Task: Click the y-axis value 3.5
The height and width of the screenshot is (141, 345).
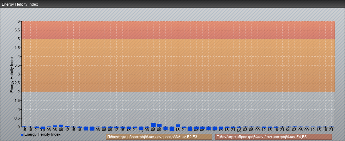Action: 17,65
